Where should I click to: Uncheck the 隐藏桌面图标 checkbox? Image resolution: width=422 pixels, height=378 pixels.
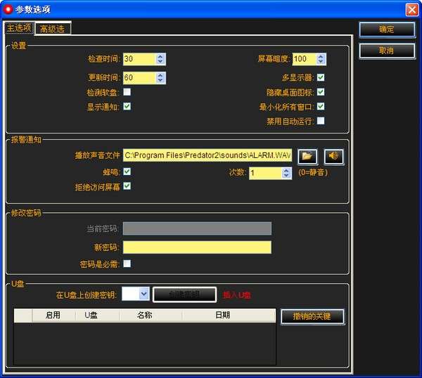[x=321, y=92]
